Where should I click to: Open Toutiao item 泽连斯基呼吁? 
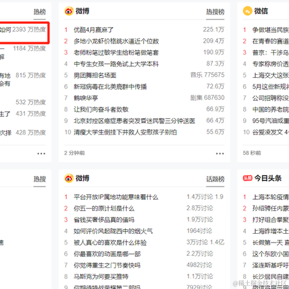coord(271,265)
